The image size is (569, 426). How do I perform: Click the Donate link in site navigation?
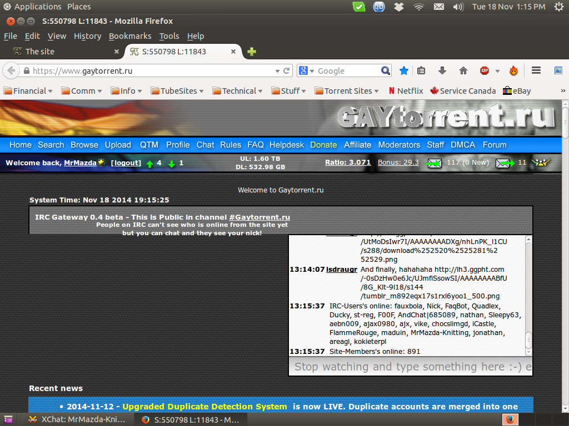[323, 145]
